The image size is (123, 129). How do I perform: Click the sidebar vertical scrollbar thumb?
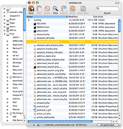pos(24,20)
